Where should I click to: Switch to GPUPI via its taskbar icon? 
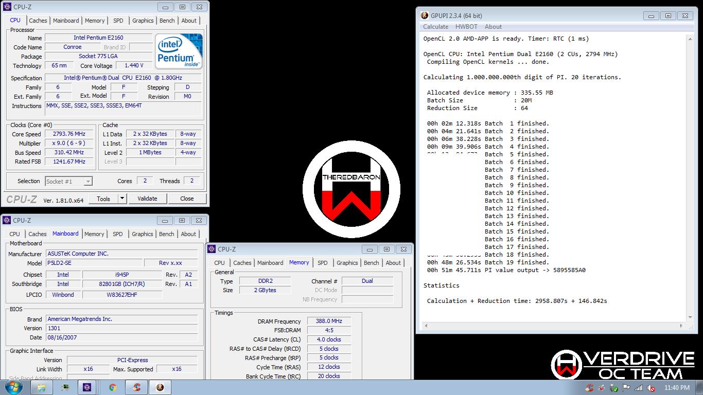(160, 387)
